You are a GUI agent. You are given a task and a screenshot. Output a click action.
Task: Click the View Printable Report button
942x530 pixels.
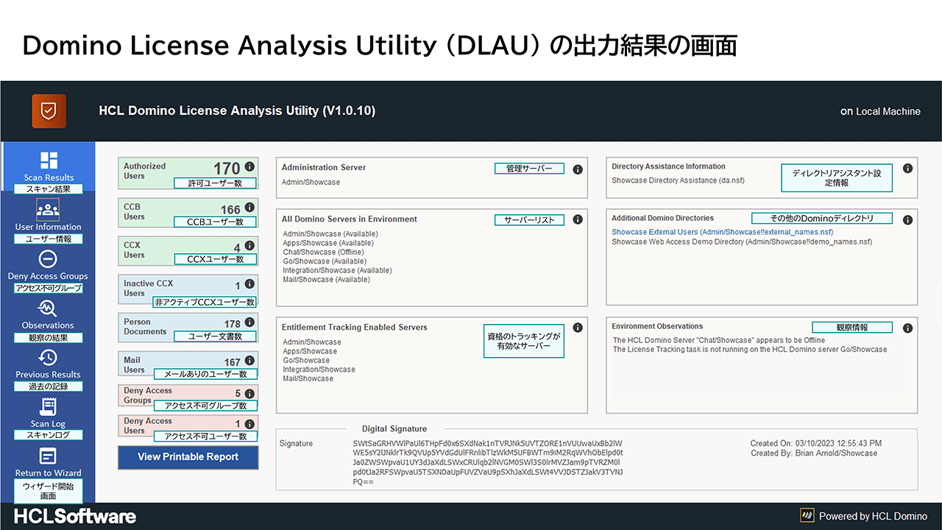coord(188,457)
